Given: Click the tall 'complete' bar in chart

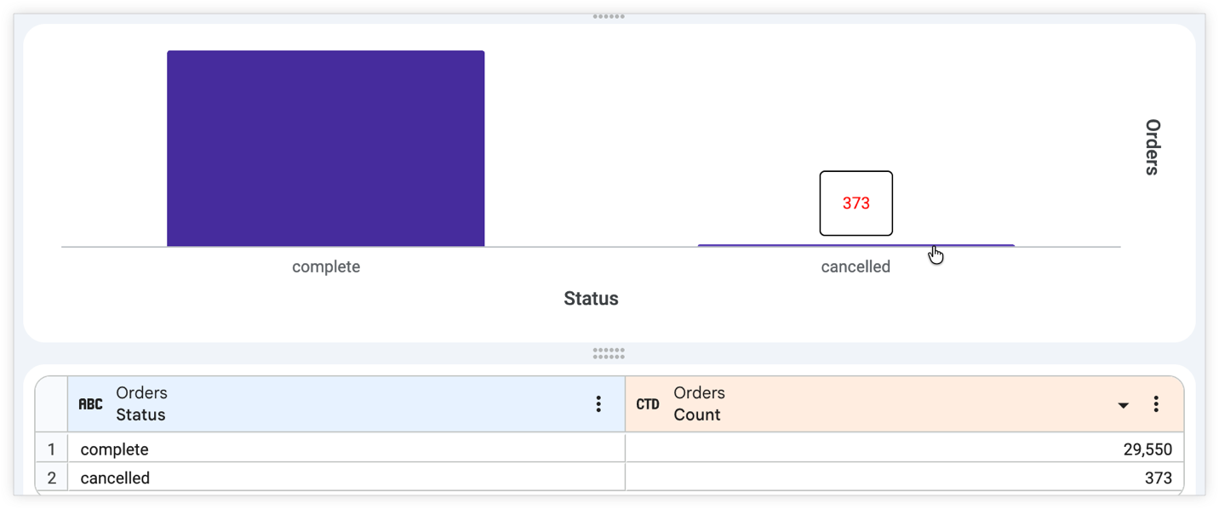Looking at the screenshot, I should click(x=326, y=149).
